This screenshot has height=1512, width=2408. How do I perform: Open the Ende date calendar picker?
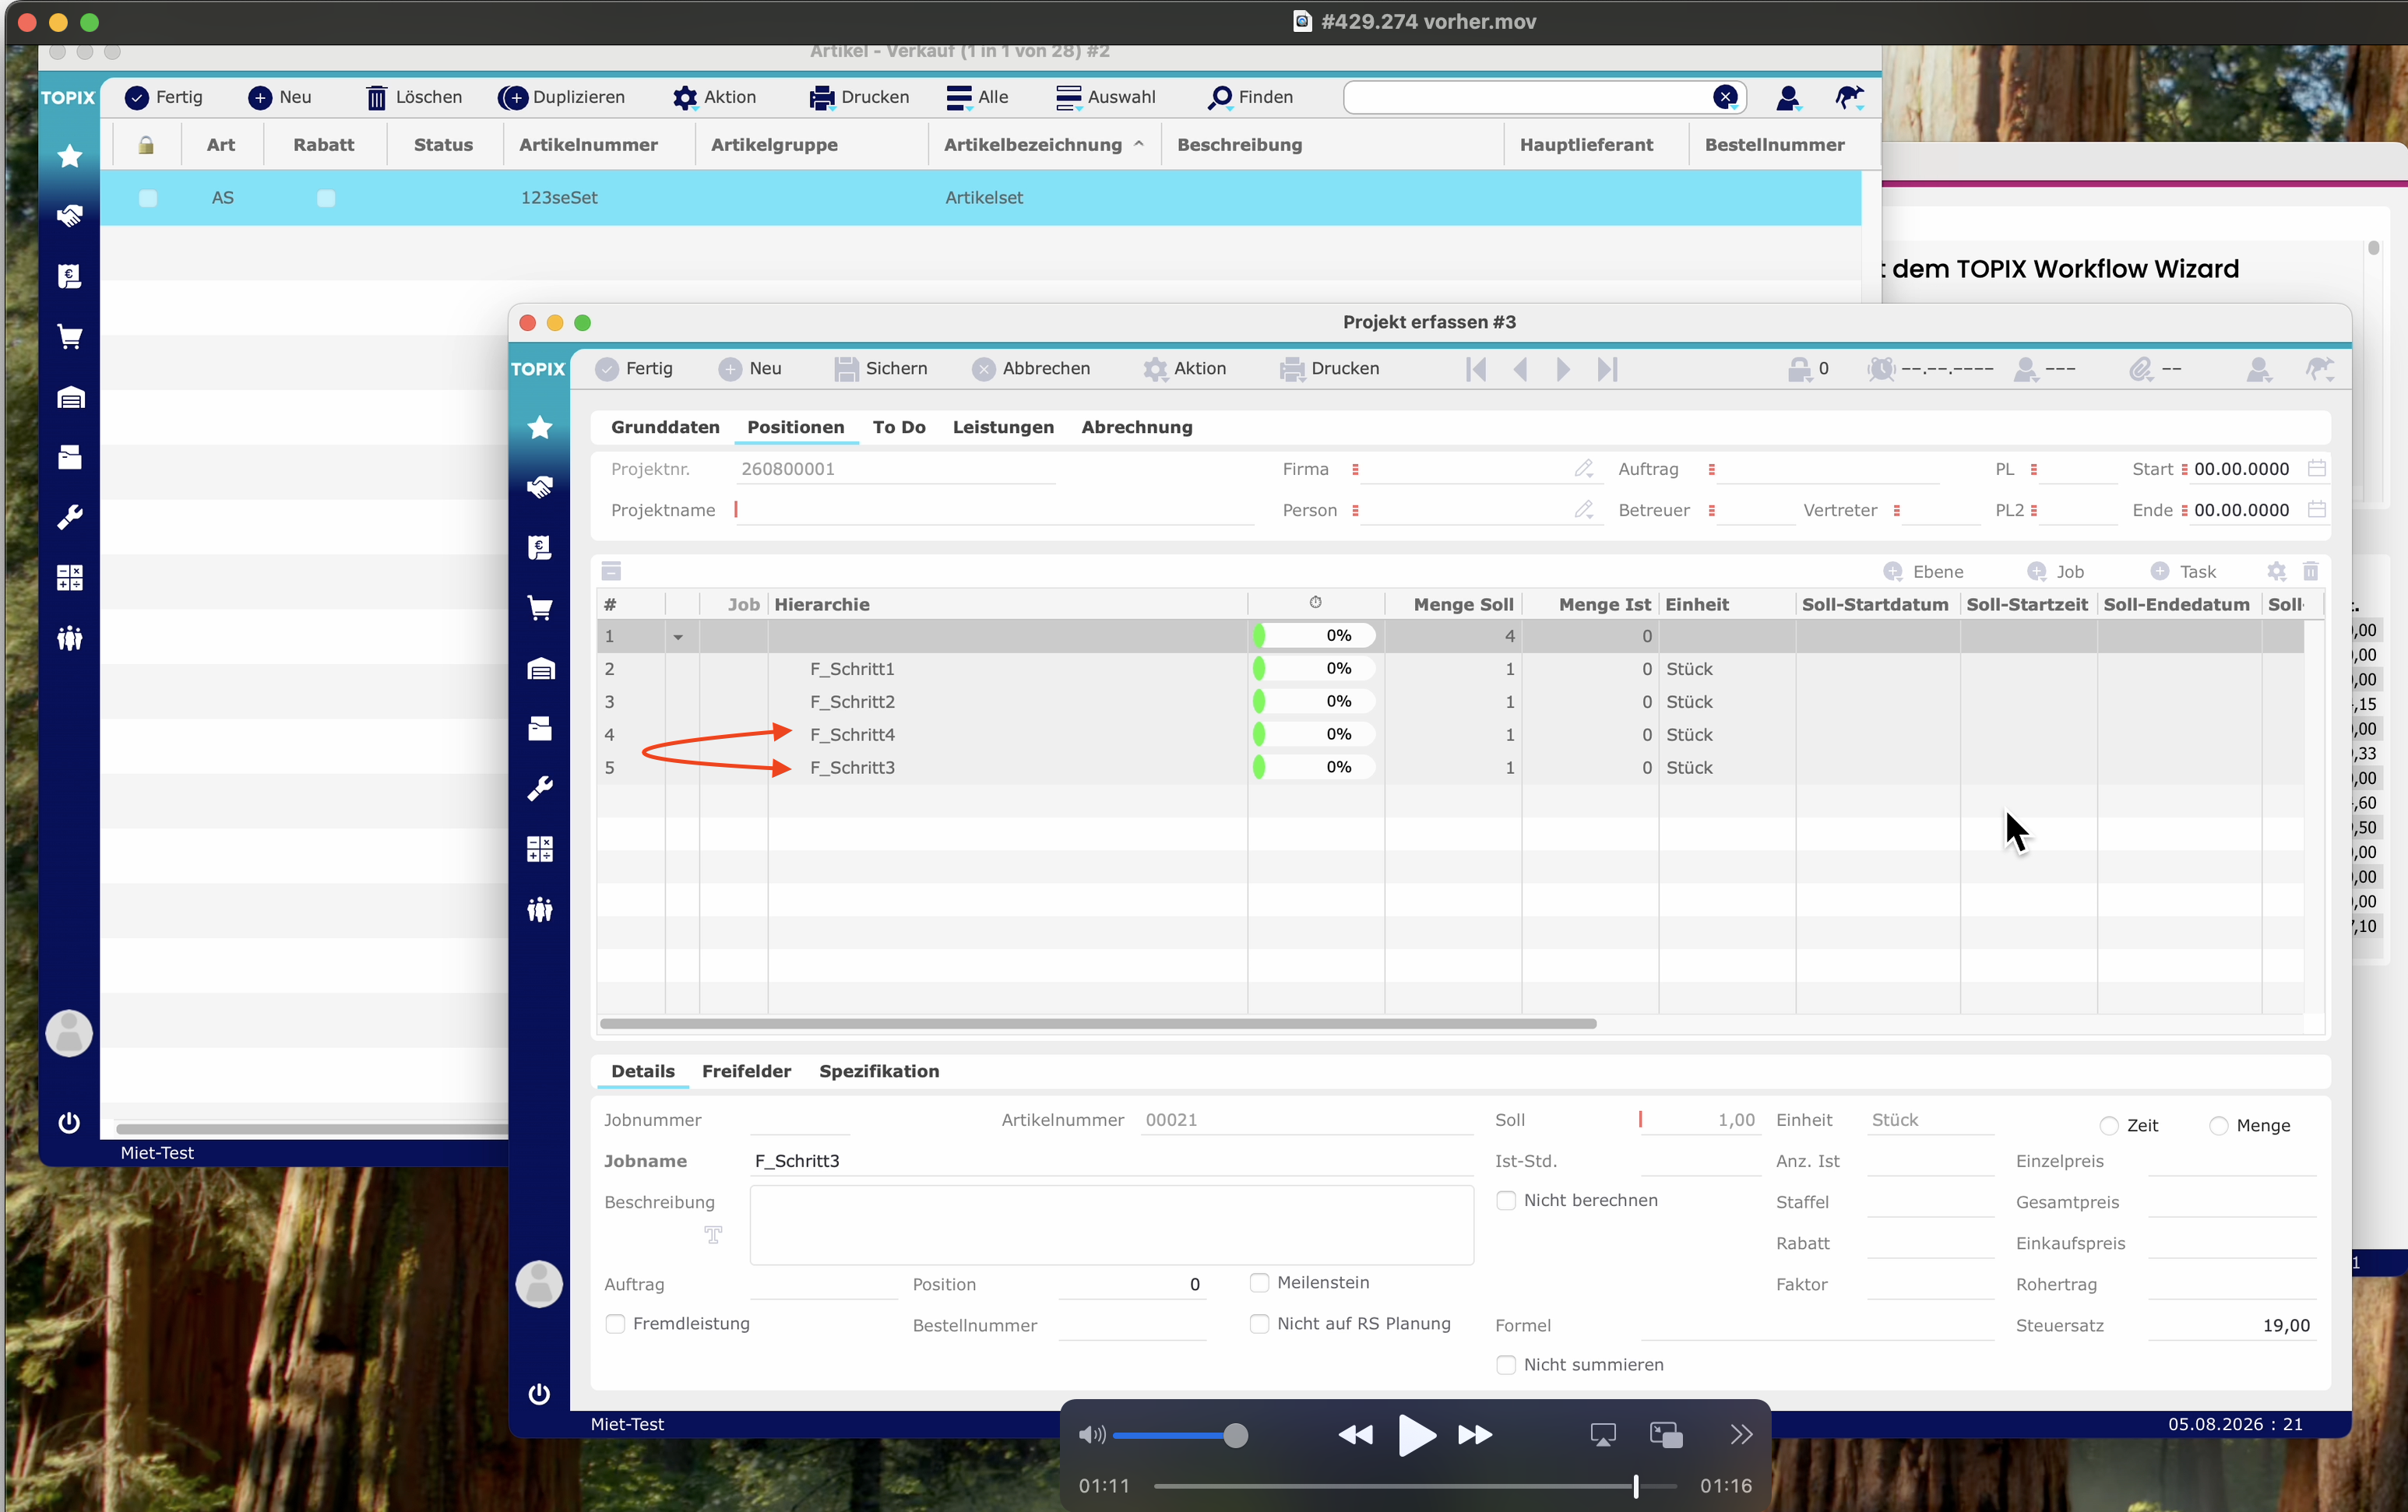click(2316, 509)
